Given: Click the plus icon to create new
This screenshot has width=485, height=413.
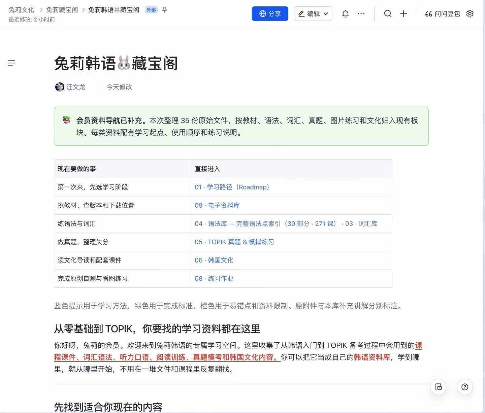Looking at the screenshot, I should click(403, 14).
